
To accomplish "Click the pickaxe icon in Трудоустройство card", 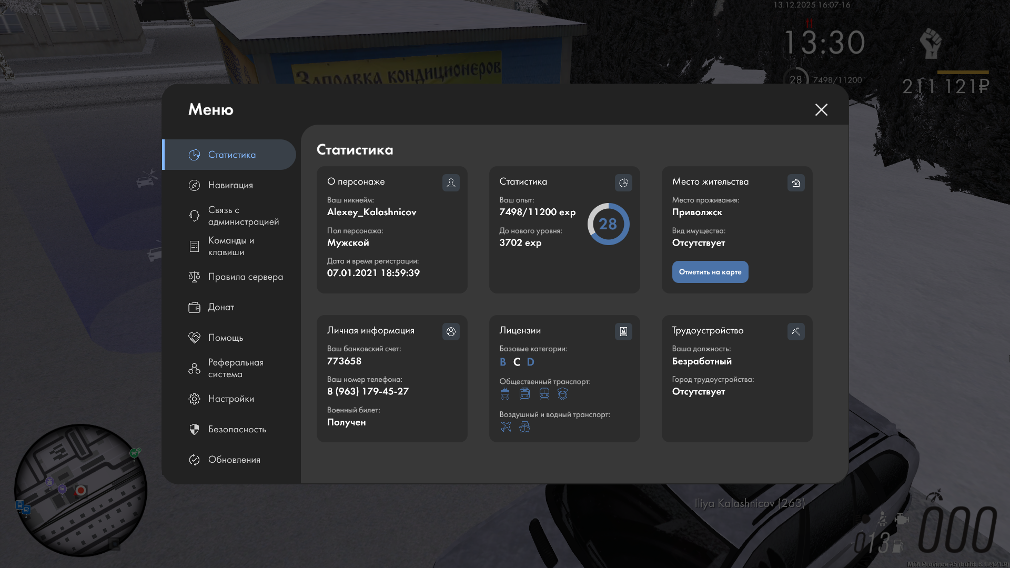I will point(796,331).
